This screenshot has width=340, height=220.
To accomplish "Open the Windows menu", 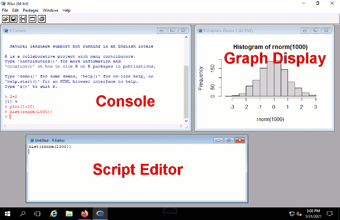I will [51, 10].
